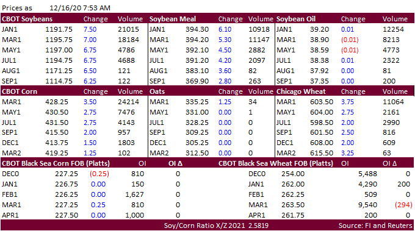Screen dimensions: 415x231
Task: Select the CBOT Soybeans header cell
Action: coord(27,19)
